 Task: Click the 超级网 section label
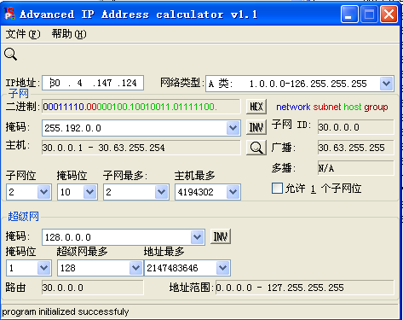(23, 217)
